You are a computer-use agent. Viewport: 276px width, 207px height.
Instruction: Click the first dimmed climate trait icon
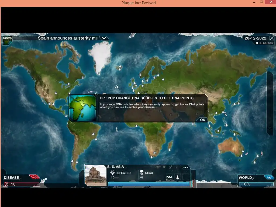coord(158,167)
